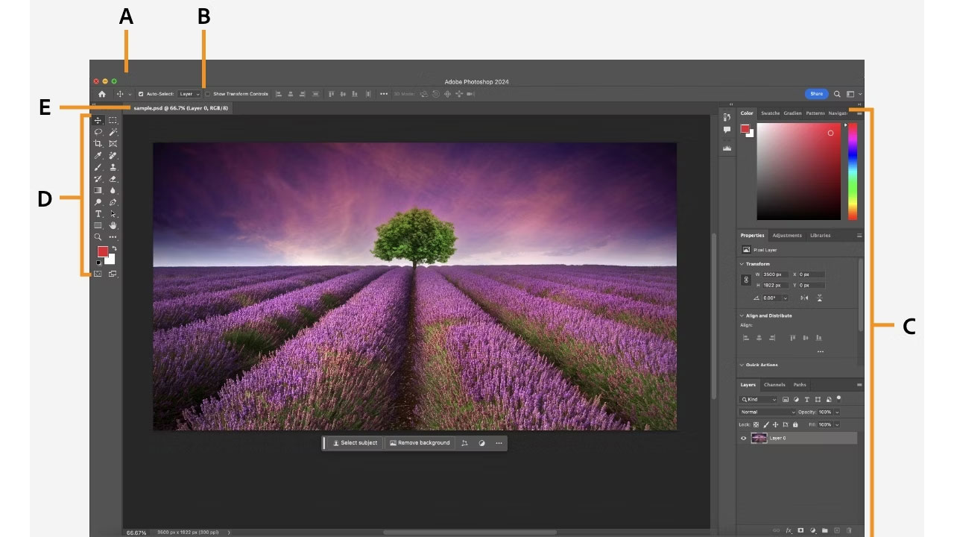
Task: Open the Auto-Select Layer dropdown
Action: pos(190,94)
